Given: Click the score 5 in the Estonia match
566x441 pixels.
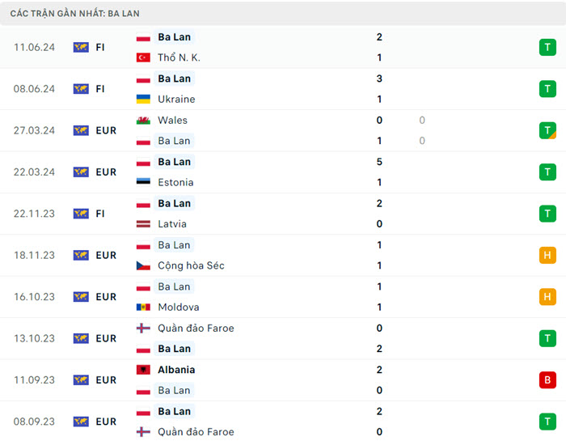Looking at the screenshot, I should tap(379, 162).
